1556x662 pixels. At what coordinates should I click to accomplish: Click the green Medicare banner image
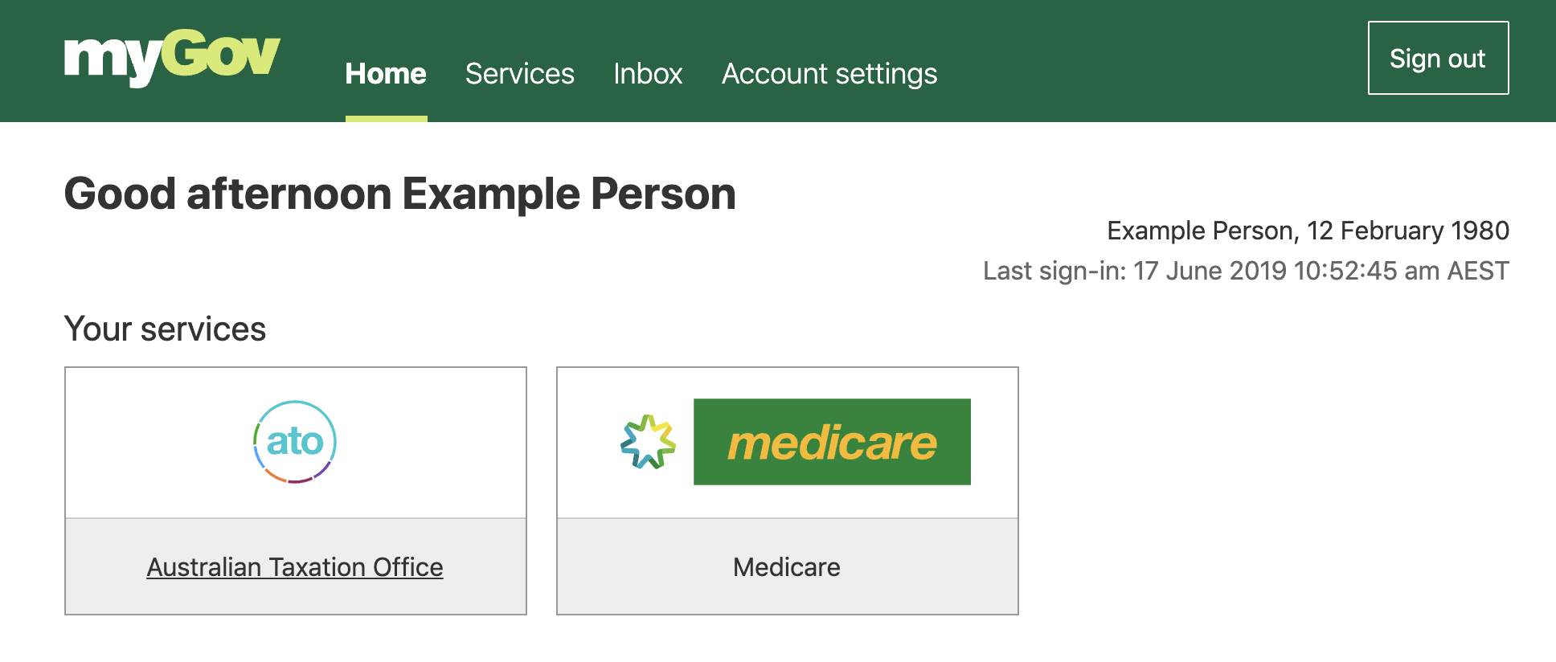[832, 442]
